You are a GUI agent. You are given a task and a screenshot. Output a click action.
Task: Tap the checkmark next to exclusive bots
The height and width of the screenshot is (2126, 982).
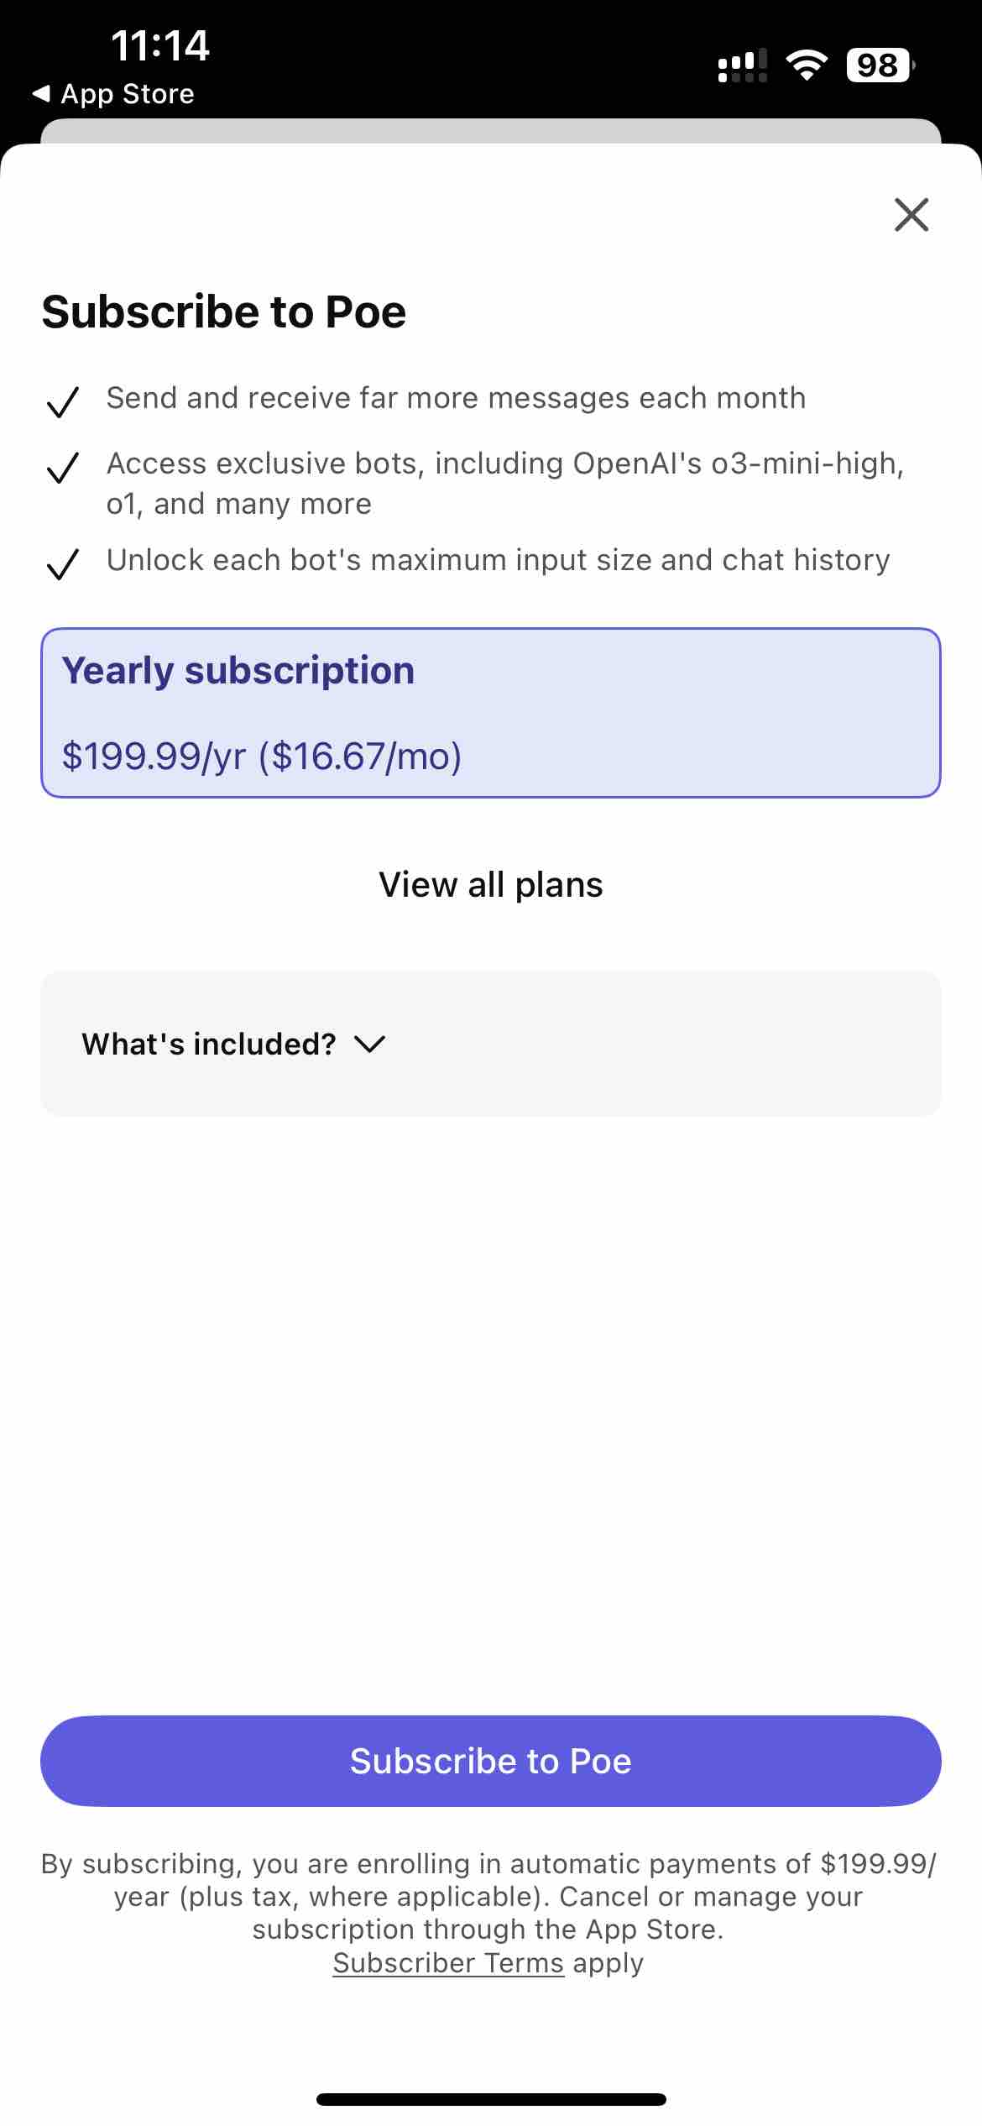click(63, 467)
